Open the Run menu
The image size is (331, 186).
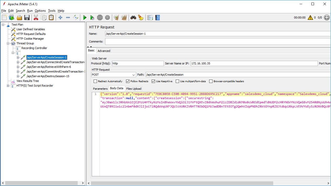tap(30, 11)
